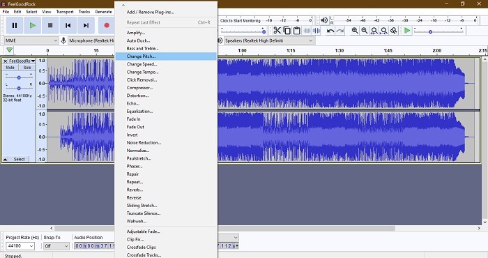Screen dimensions: 488x258
Task: Choose Change Tempo effect
Action: tap(166, 72)
